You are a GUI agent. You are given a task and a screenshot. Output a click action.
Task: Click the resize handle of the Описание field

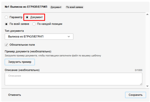[141, 84]
